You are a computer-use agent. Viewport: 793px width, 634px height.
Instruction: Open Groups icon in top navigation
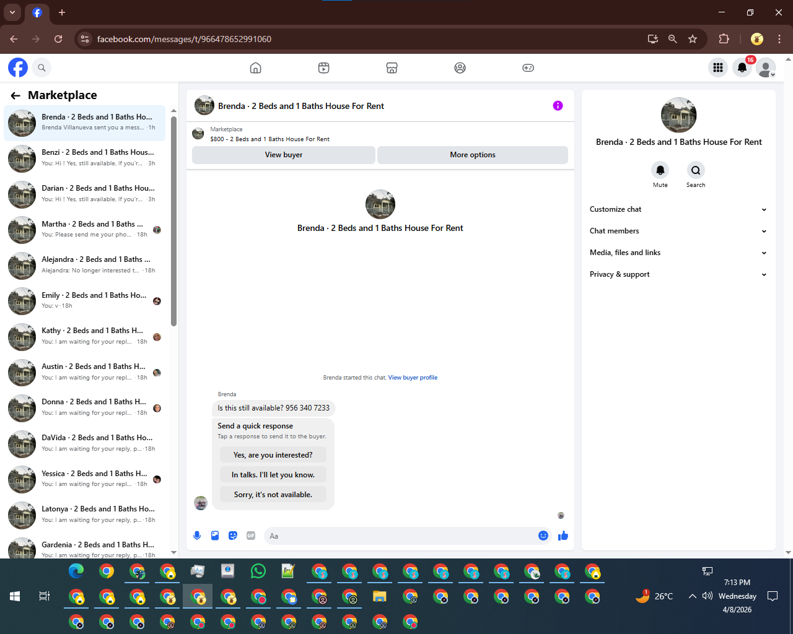(x=460, y=67)
